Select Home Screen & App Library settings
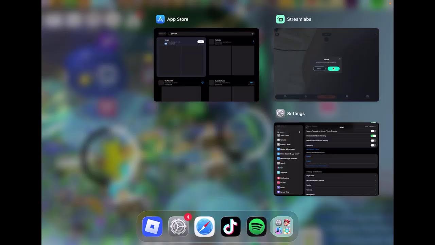The width and height of the screenshot is (435, 245). [289, 154]
